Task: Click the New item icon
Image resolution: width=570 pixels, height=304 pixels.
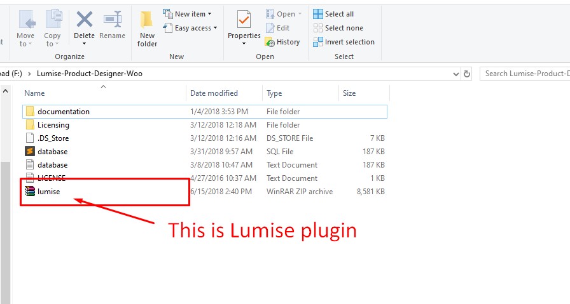Action: click(x=167, y=14)
